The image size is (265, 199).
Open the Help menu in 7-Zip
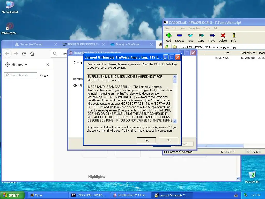coord(215,28)
